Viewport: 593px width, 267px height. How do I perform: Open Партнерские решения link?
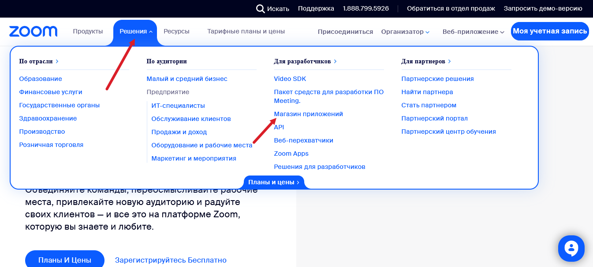[437, 79]
